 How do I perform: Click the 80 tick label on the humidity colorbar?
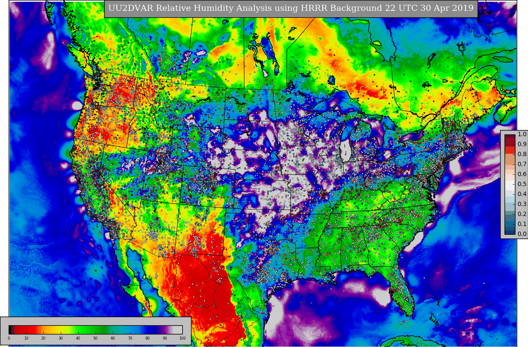(x=148, y=338)
